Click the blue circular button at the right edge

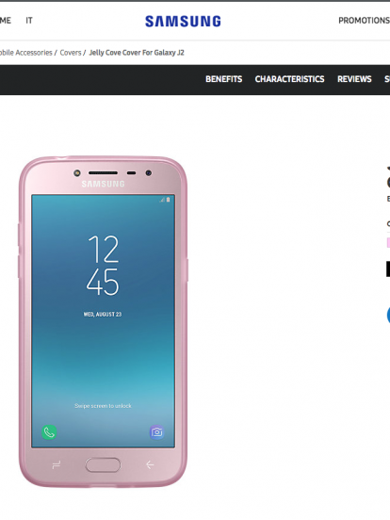388,315
